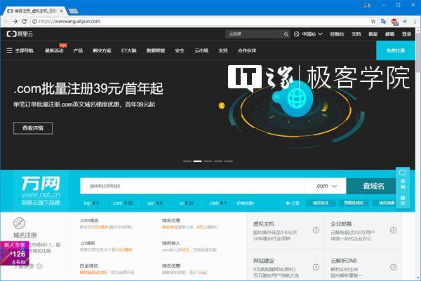Viewport: 421px width, 281px height.
Task: Expand the 中国站 region dropdown
Action: (x=320, y=34)
